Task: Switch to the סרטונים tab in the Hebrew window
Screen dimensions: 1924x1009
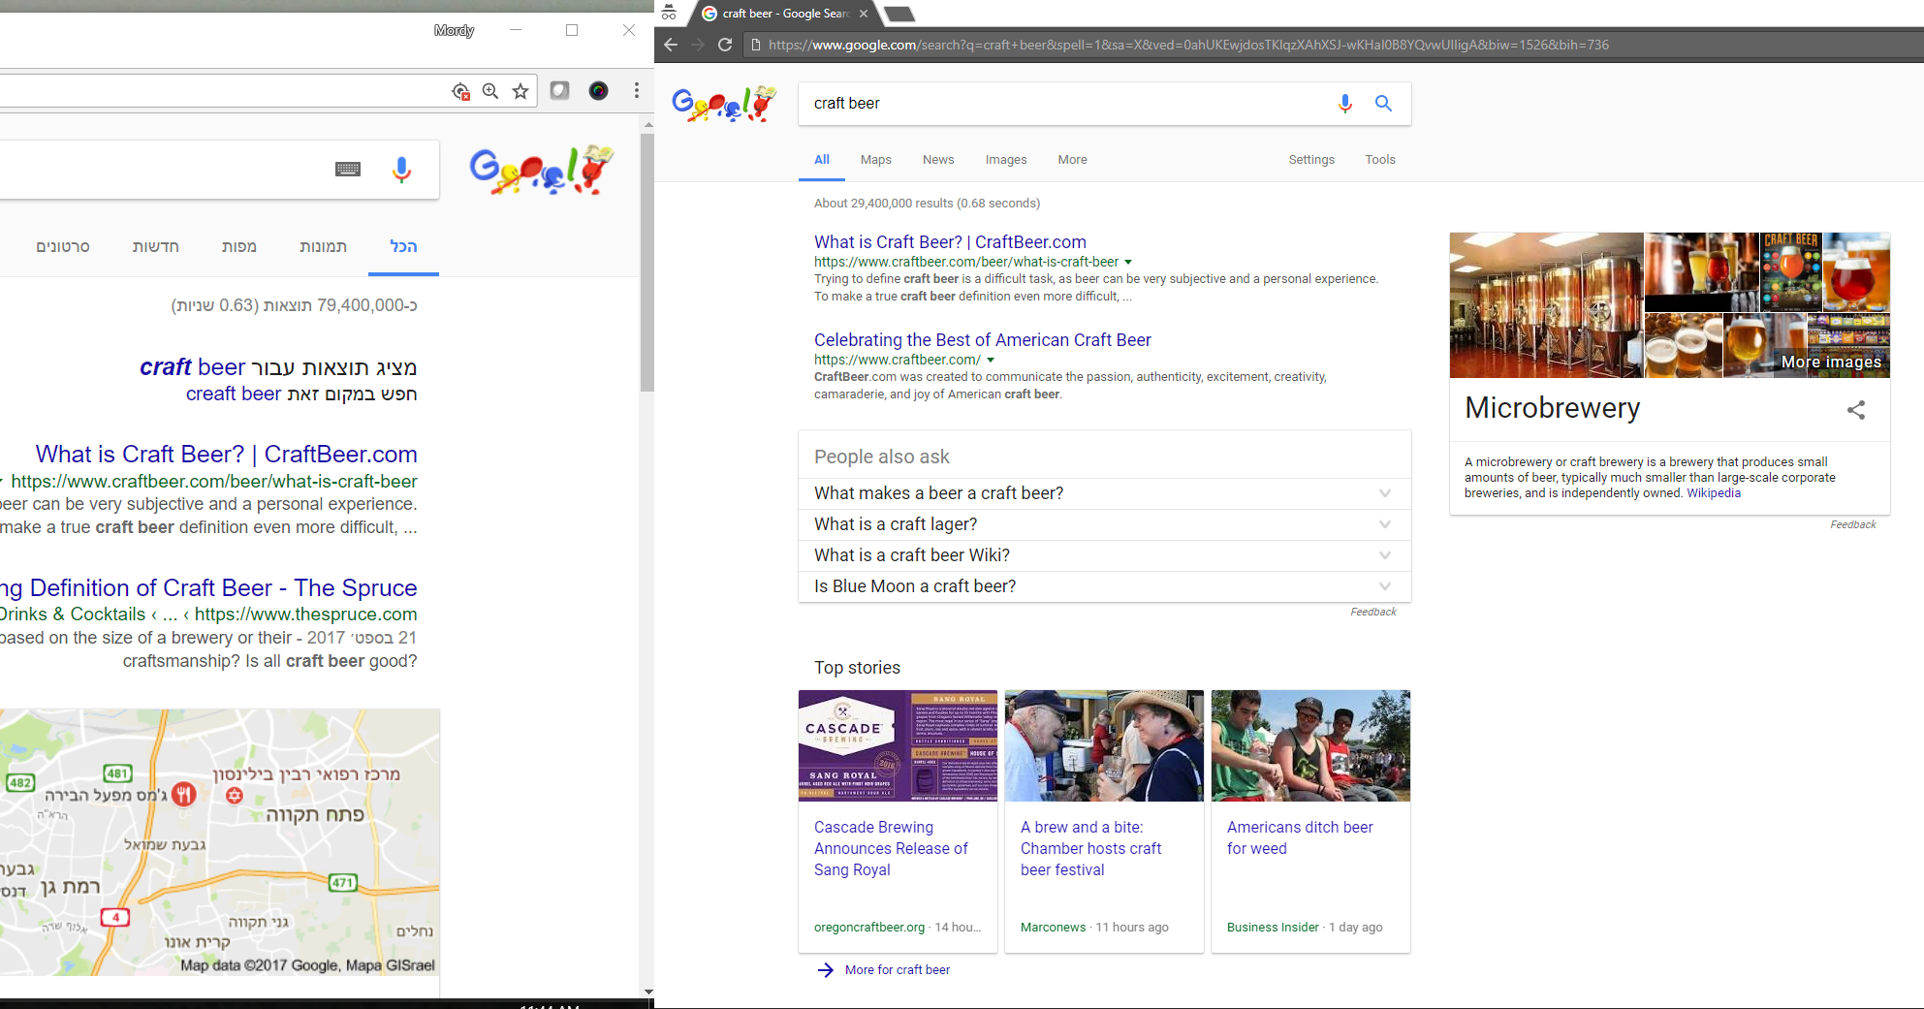Action: (x=63, y=247)
